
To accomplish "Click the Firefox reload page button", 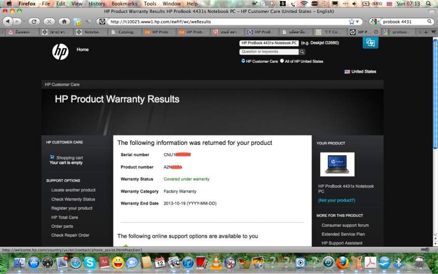I will [34, 21].
